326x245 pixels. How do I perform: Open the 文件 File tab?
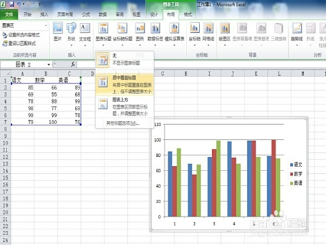(x=9, y=14)
